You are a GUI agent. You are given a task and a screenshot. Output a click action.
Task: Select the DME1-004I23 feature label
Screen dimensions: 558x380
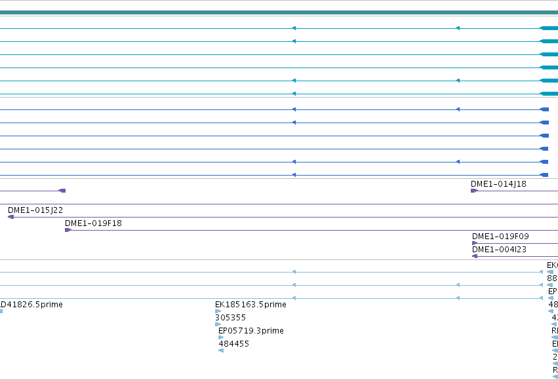click(x=499, y=250)
